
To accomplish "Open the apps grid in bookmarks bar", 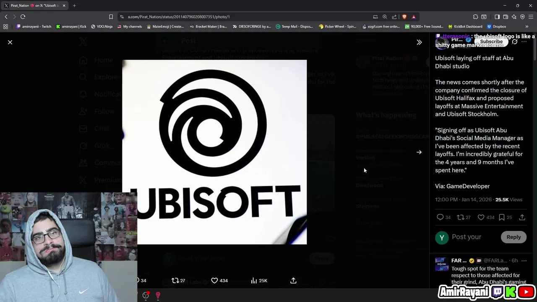I will tap(5, 26).
